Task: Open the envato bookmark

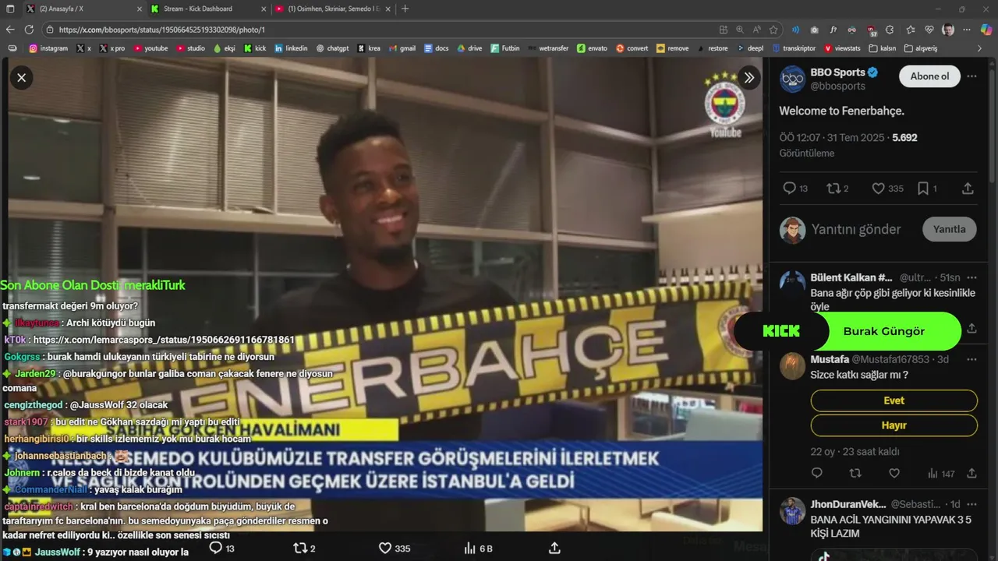Action: (592, 48)
